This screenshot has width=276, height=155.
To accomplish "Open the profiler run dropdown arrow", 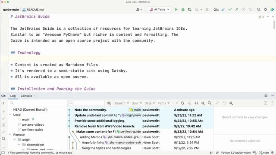I will 201,9.
